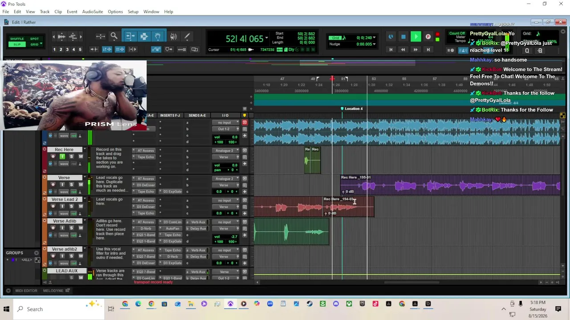This screenshot has height=320, width=570.
Task: Click MIDI zoom icon
Action: [x=73, y=36]
